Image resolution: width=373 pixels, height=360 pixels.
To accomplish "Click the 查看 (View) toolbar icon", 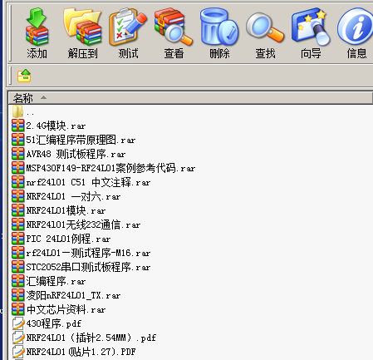I will click(x=174, y=33).
